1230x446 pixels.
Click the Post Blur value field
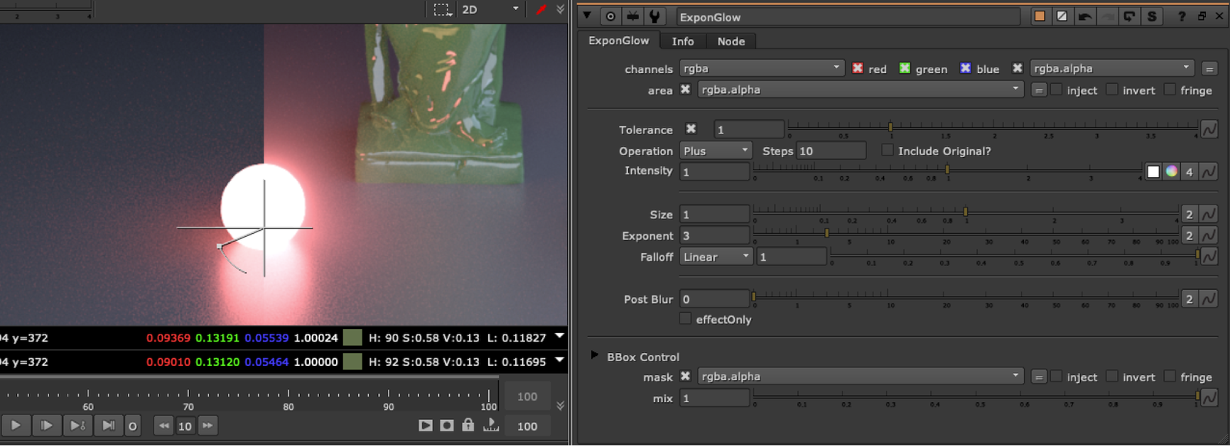714,299
